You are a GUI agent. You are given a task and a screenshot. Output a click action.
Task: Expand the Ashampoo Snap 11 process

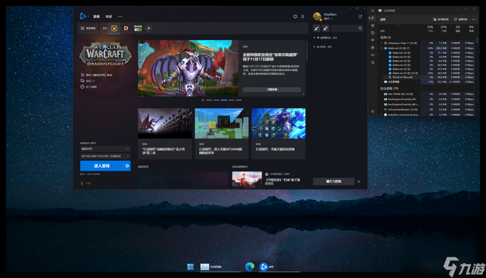381,43
